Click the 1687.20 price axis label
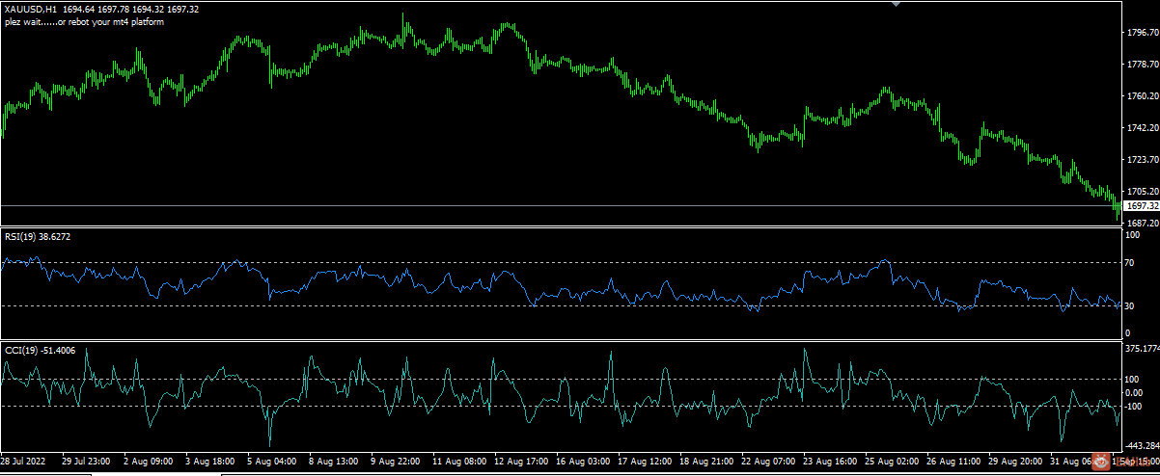 pos(1142,223)
